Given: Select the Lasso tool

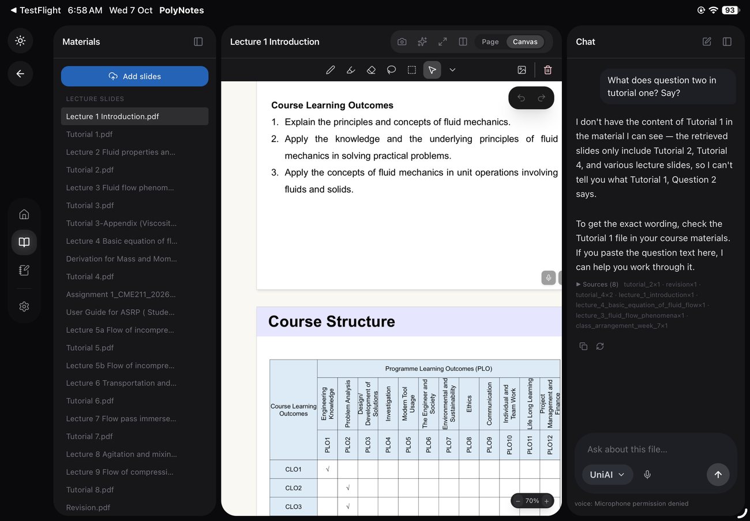Looking at the screenshot, I should coord(391,70).
